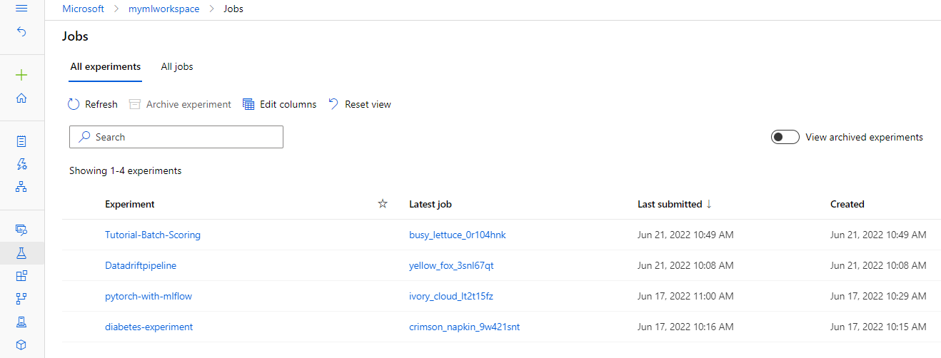941x358 pixels.
Task: Switch to the All jobs tab
Action: 177,66
